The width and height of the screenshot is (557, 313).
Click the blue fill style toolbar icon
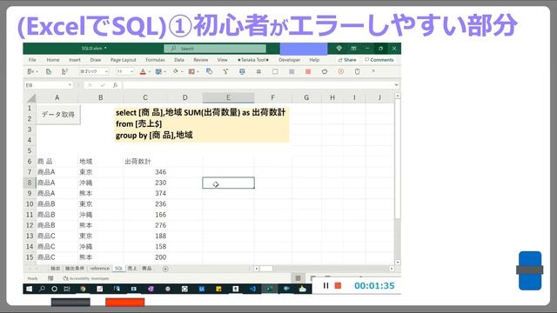[158, 71]
